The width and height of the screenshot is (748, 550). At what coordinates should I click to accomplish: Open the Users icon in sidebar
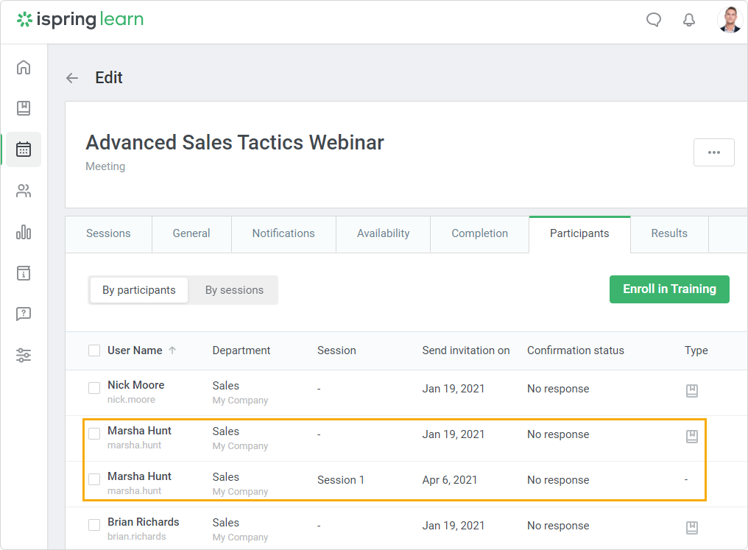(x=24, y=191)
